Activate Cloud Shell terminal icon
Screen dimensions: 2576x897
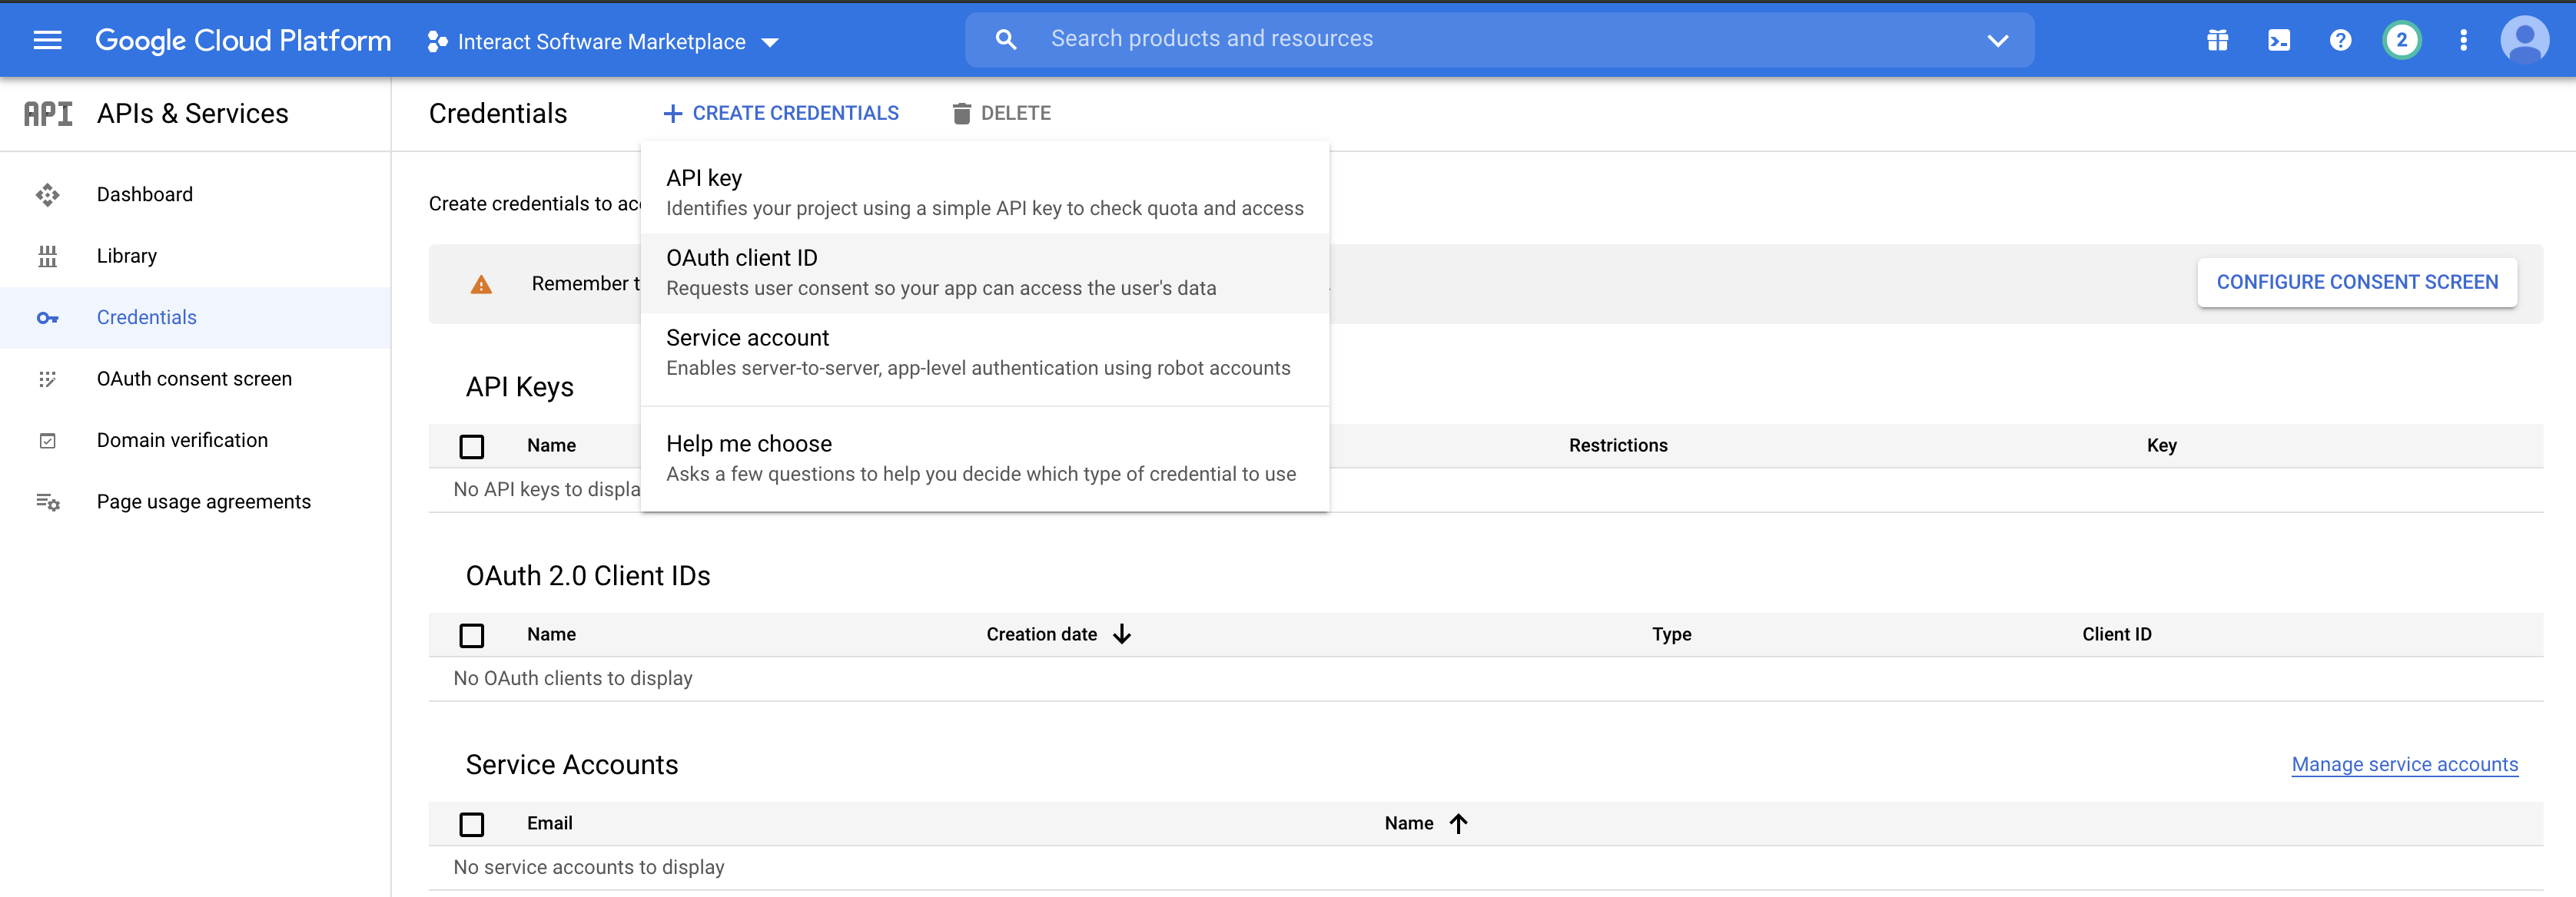pyautogui.click(x=2278, y=40)
